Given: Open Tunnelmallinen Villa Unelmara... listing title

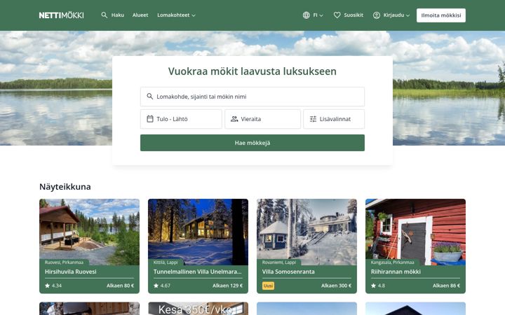Looking at the screenshot, I should [x=197, y=272].
